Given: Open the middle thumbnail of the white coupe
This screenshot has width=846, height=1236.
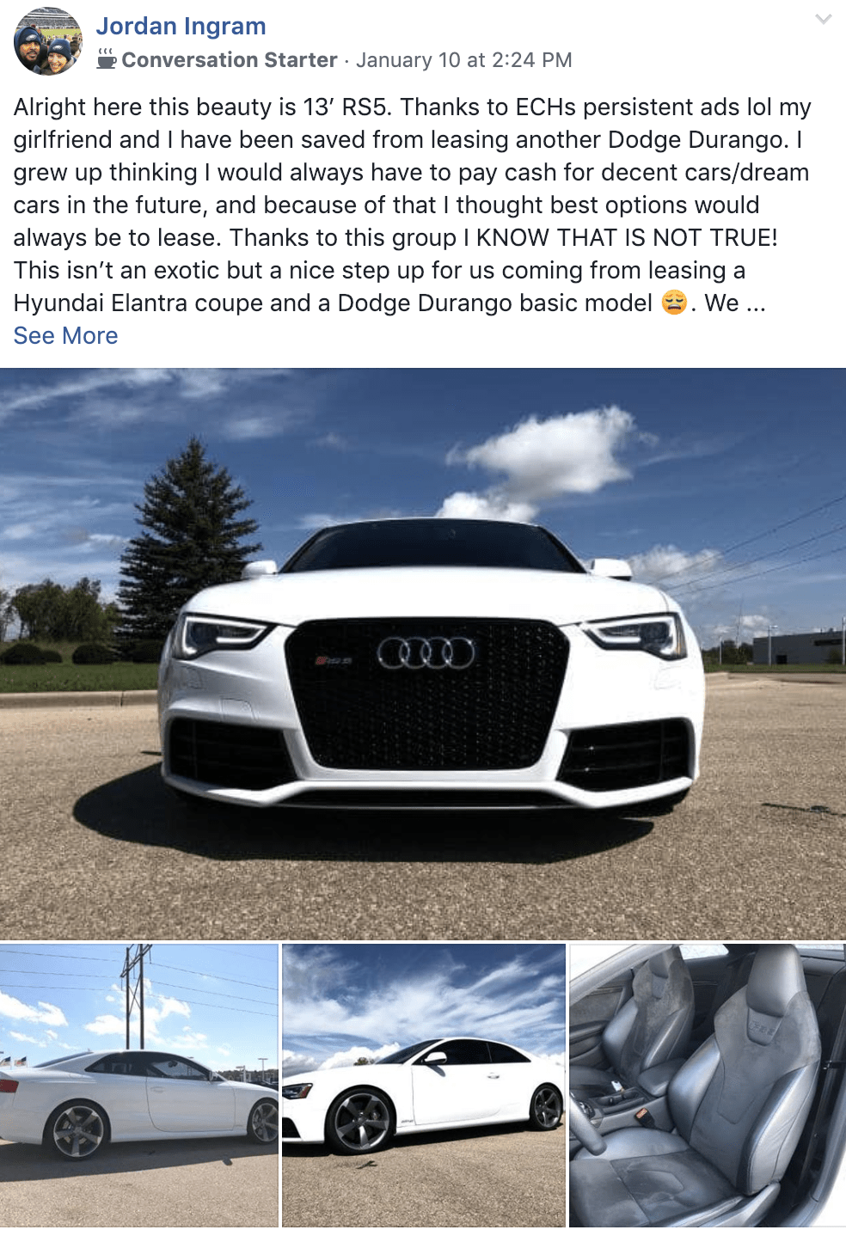Looking at the screenshot, I should tap(424, 1086).
